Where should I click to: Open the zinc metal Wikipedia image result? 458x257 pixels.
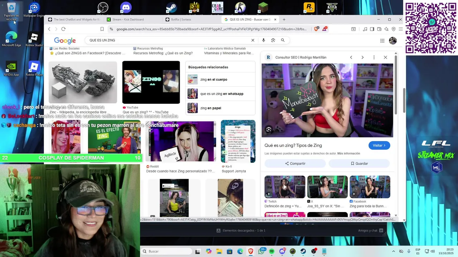[x=83, y=82]
